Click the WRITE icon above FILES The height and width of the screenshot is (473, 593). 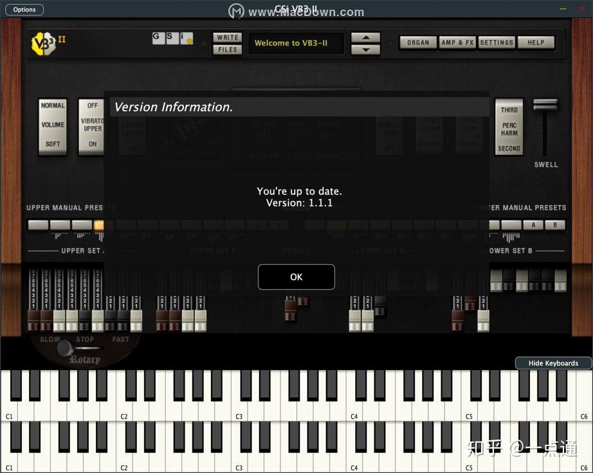(x=227, y=38)
